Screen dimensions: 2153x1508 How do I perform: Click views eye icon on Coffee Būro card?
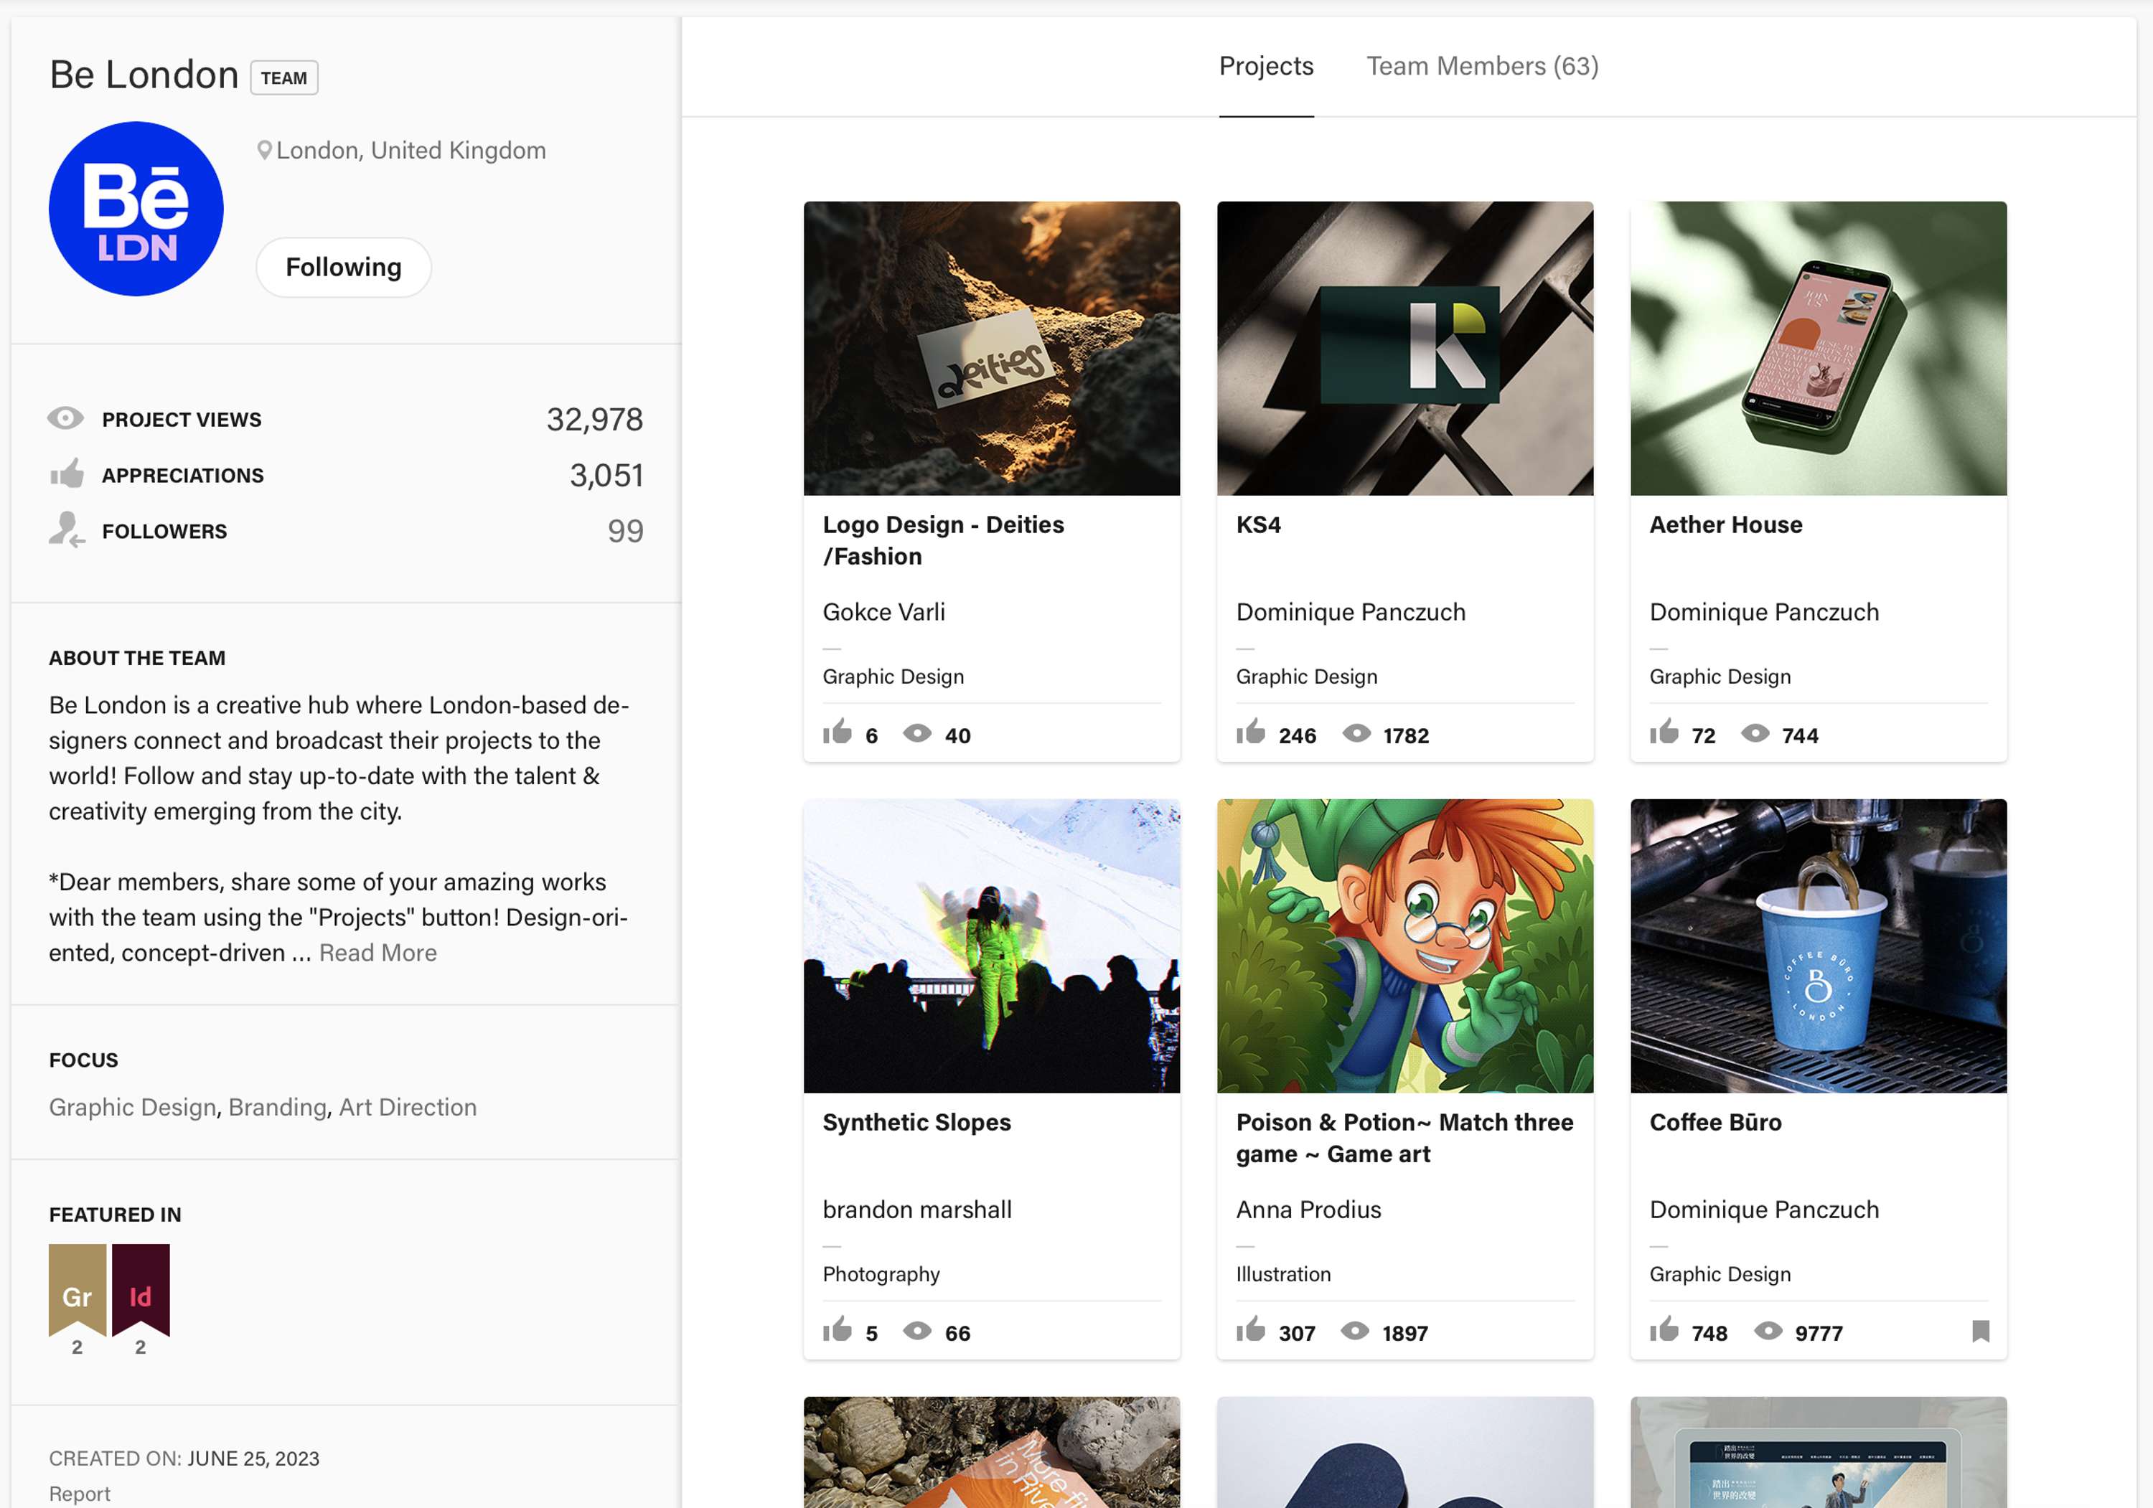point(1768,1331)
